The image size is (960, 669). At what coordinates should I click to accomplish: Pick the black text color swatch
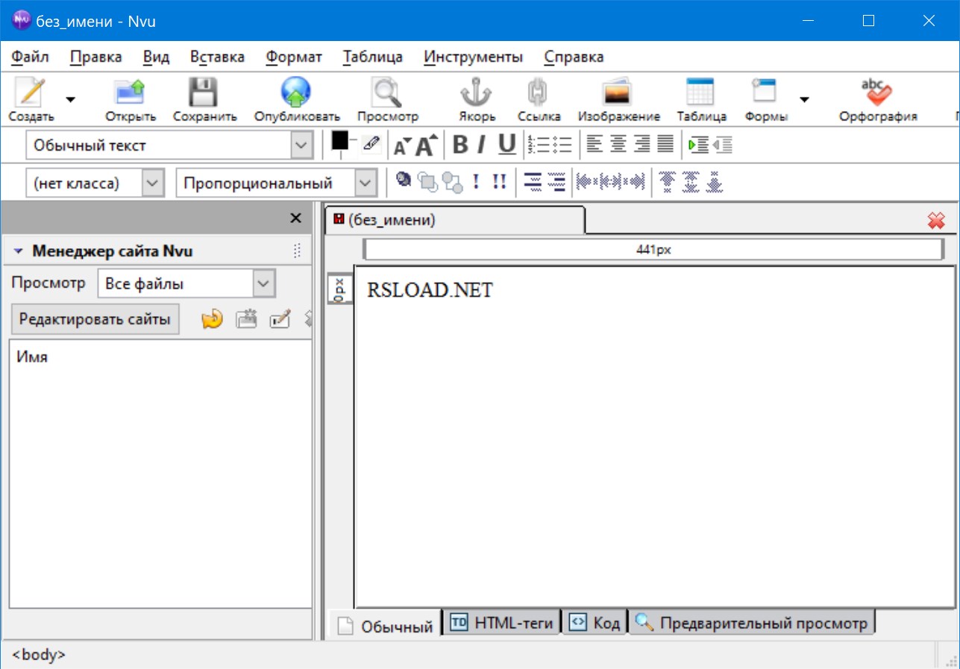(x=340, y=139)
